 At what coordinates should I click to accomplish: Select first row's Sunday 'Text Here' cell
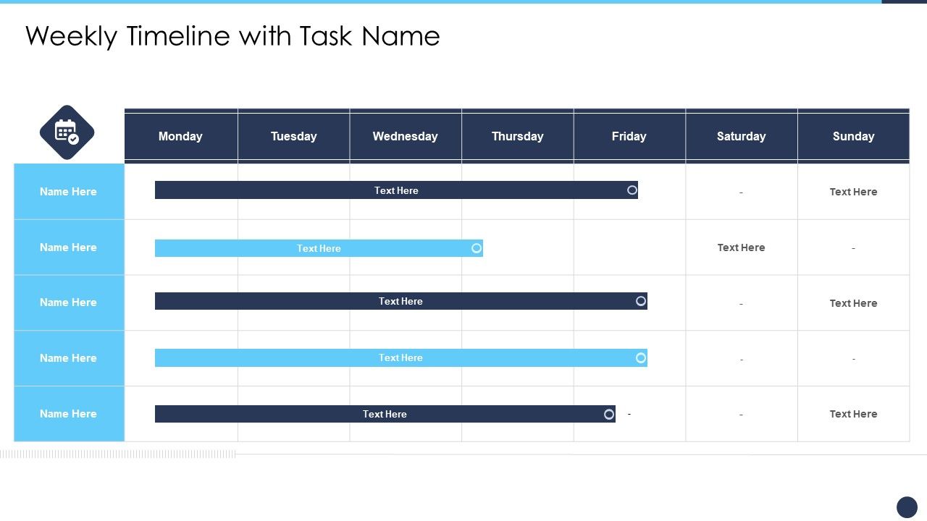[x=854, y=192]
